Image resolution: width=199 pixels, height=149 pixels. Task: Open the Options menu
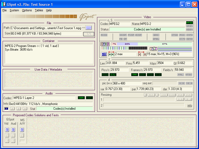click(x=27, y=10)
